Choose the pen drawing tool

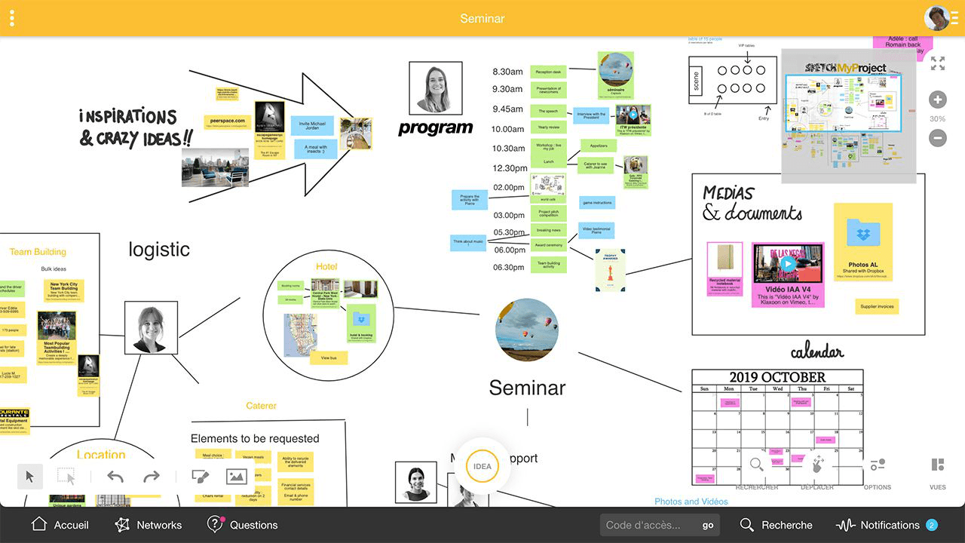tap(200, 477)
